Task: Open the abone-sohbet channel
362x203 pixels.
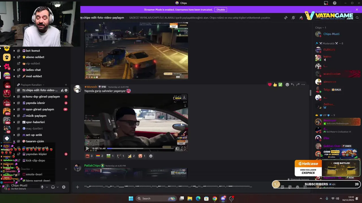Action: [42, 57]
